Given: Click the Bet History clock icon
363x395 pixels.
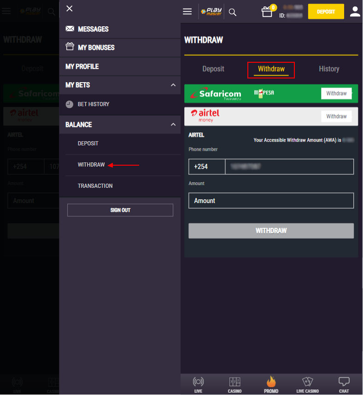Looking at the screenshot, I should 70,104.
